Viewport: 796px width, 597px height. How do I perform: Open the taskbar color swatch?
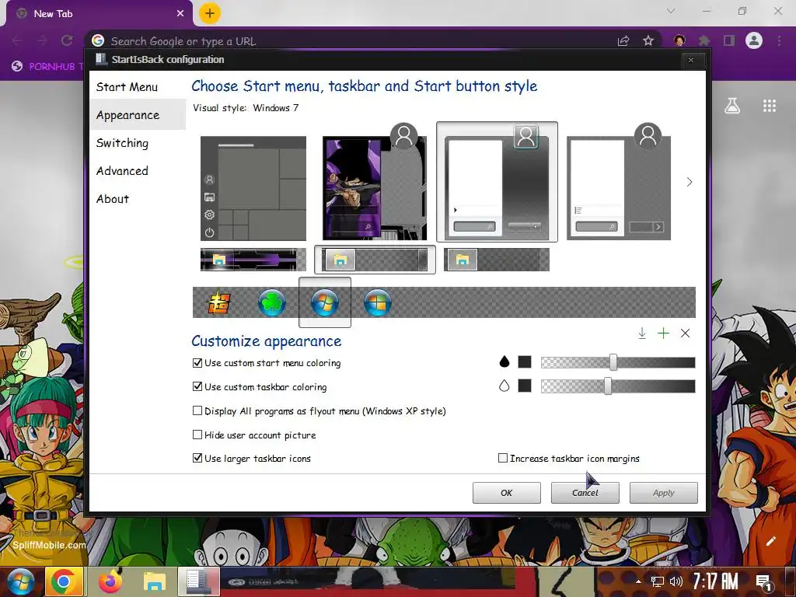click(x=525, y=386)
